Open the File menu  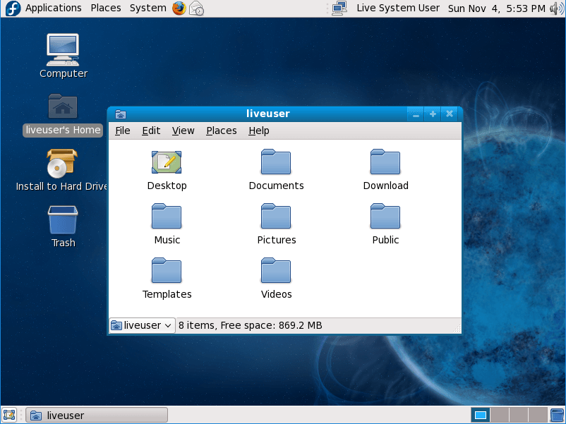tap(123, 131)
